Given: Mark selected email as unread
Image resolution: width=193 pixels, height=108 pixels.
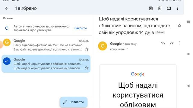Looking at the screenshot, I should (x=169, y=8).
